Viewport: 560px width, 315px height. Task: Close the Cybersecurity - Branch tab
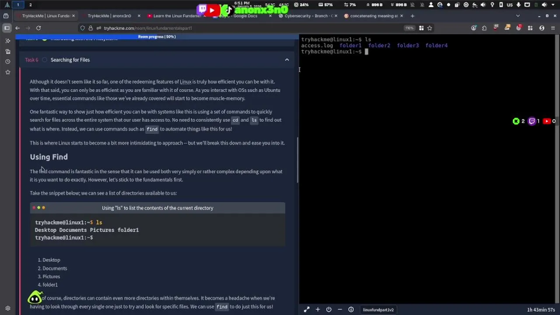point(336,16)
